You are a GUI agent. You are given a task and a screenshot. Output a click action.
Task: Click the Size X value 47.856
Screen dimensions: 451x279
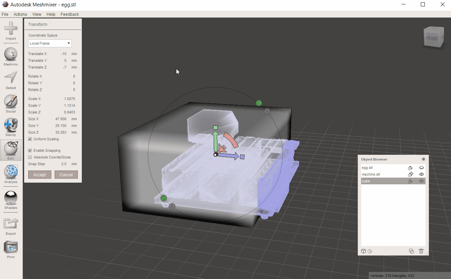pos(61,119)
